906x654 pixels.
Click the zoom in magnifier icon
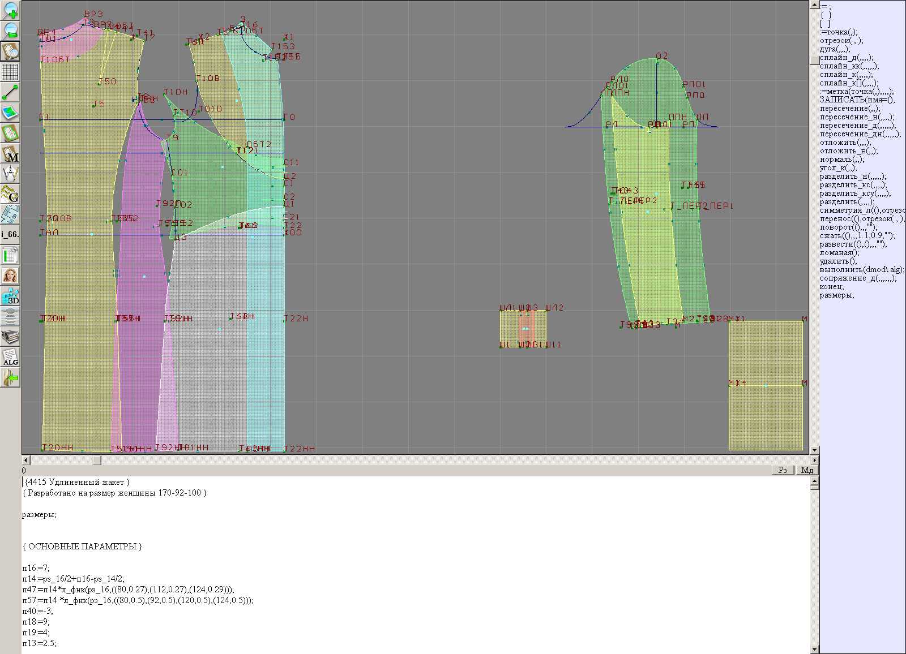coord(10,10)
